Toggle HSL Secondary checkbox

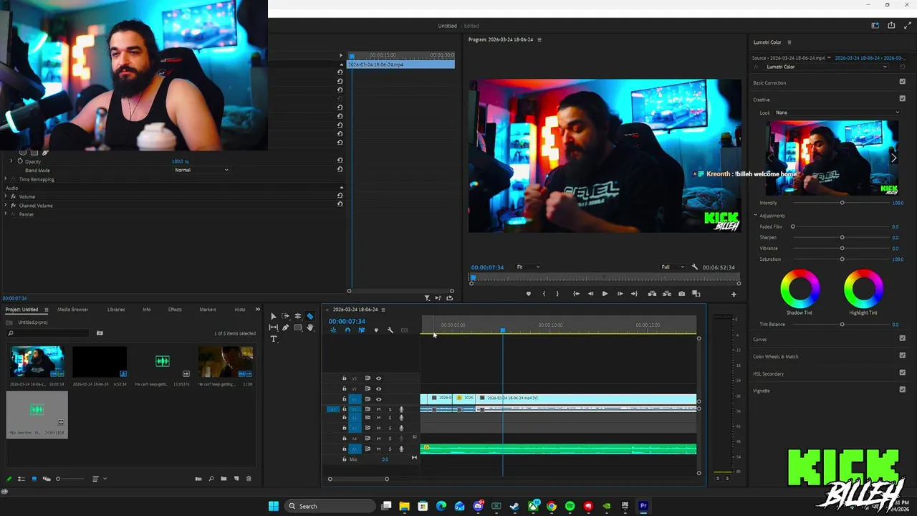902,373
